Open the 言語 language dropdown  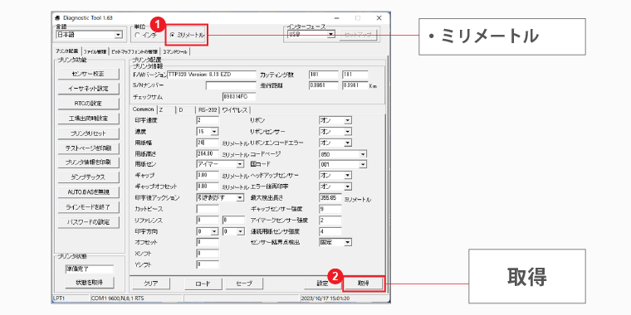point(118,35)
